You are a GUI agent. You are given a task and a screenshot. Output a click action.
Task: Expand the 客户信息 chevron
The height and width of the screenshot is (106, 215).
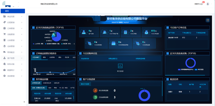[22, 58]
